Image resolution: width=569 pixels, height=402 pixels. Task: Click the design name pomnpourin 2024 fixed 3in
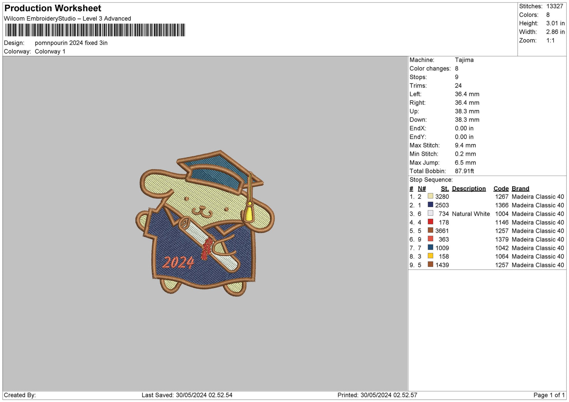71,43
